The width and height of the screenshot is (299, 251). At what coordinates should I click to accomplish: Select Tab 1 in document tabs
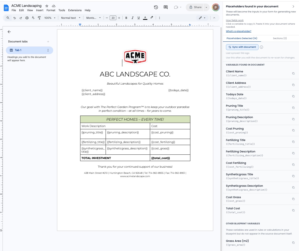coord(29,50)
